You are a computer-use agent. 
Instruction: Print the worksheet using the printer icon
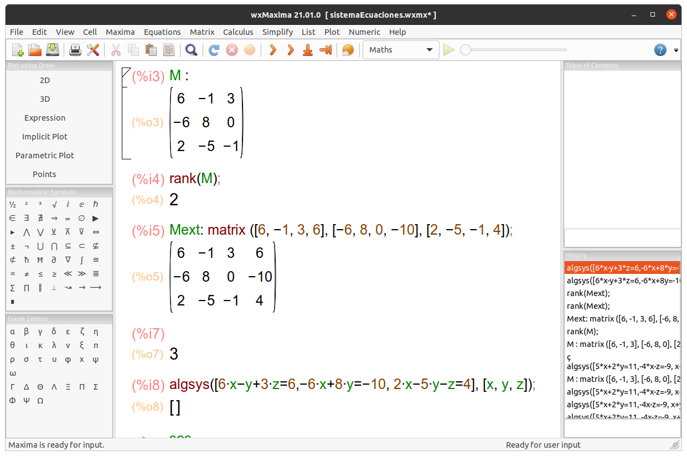point(75,50)
